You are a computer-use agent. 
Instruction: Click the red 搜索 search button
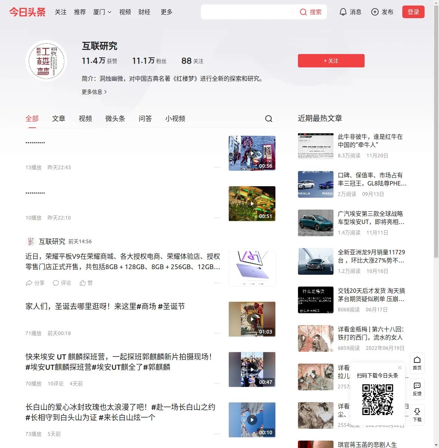point(311,12)
